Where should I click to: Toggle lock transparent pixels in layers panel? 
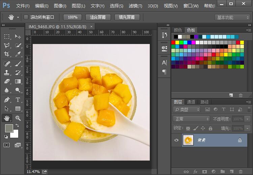[x=188, y=128]
